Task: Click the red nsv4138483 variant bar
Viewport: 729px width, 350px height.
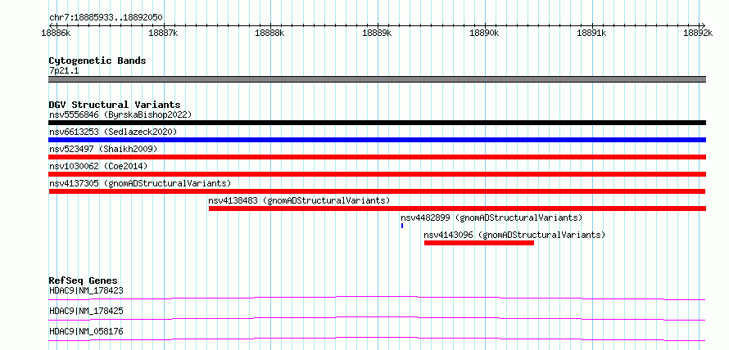Action: tap(458, 209)
